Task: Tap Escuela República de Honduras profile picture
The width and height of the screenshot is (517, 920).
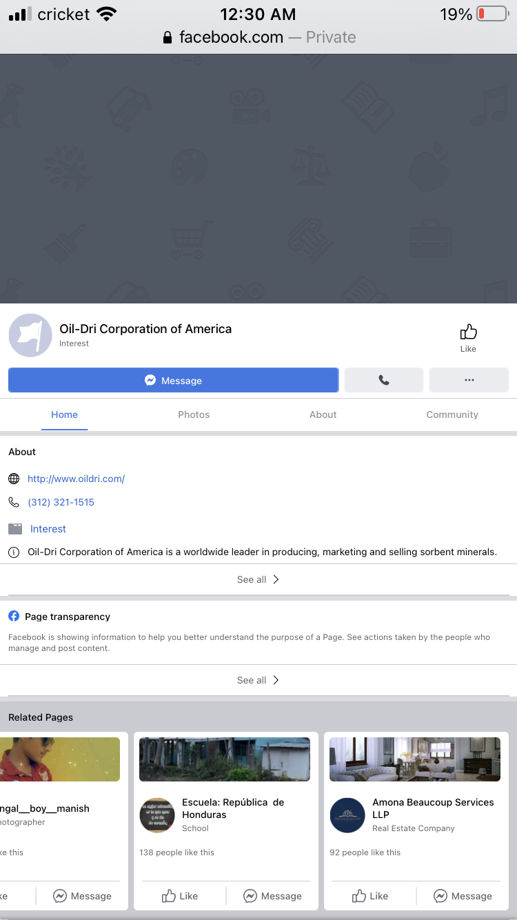Action: (x=157, y=815)
